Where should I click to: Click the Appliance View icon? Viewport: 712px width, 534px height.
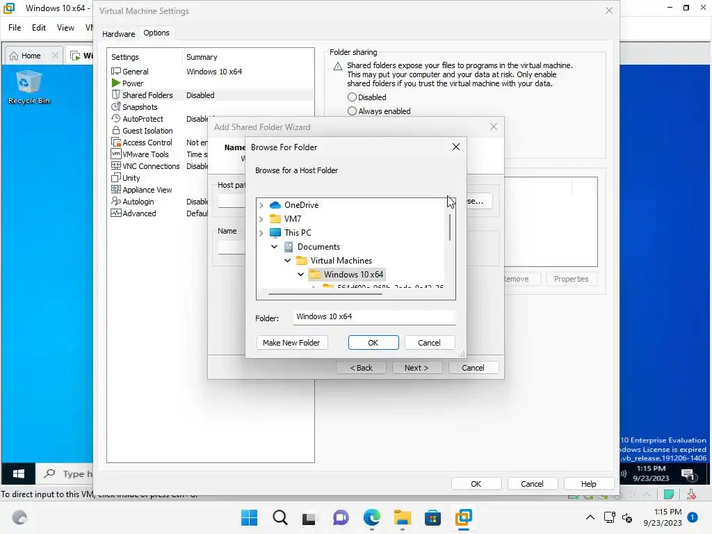tap(116, 189)
